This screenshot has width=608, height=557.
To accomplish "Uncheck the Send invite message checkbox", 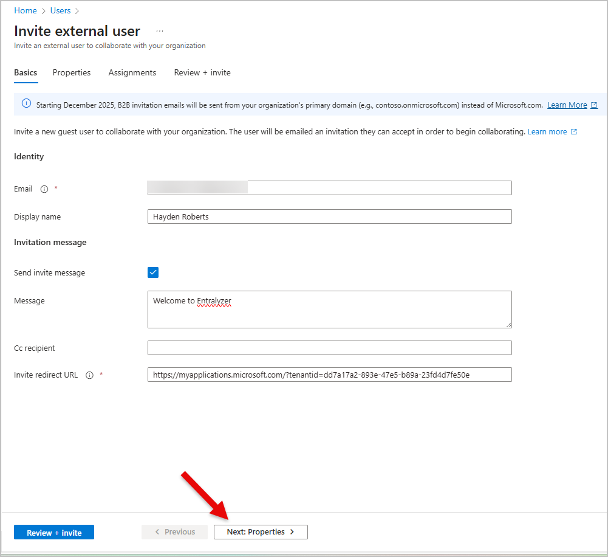I will (x=152, y=272).
